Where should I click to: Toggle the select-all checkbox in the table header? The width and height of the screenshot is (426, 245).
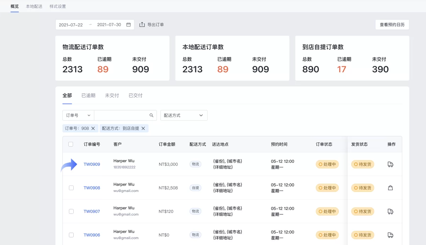coord(71,144)
